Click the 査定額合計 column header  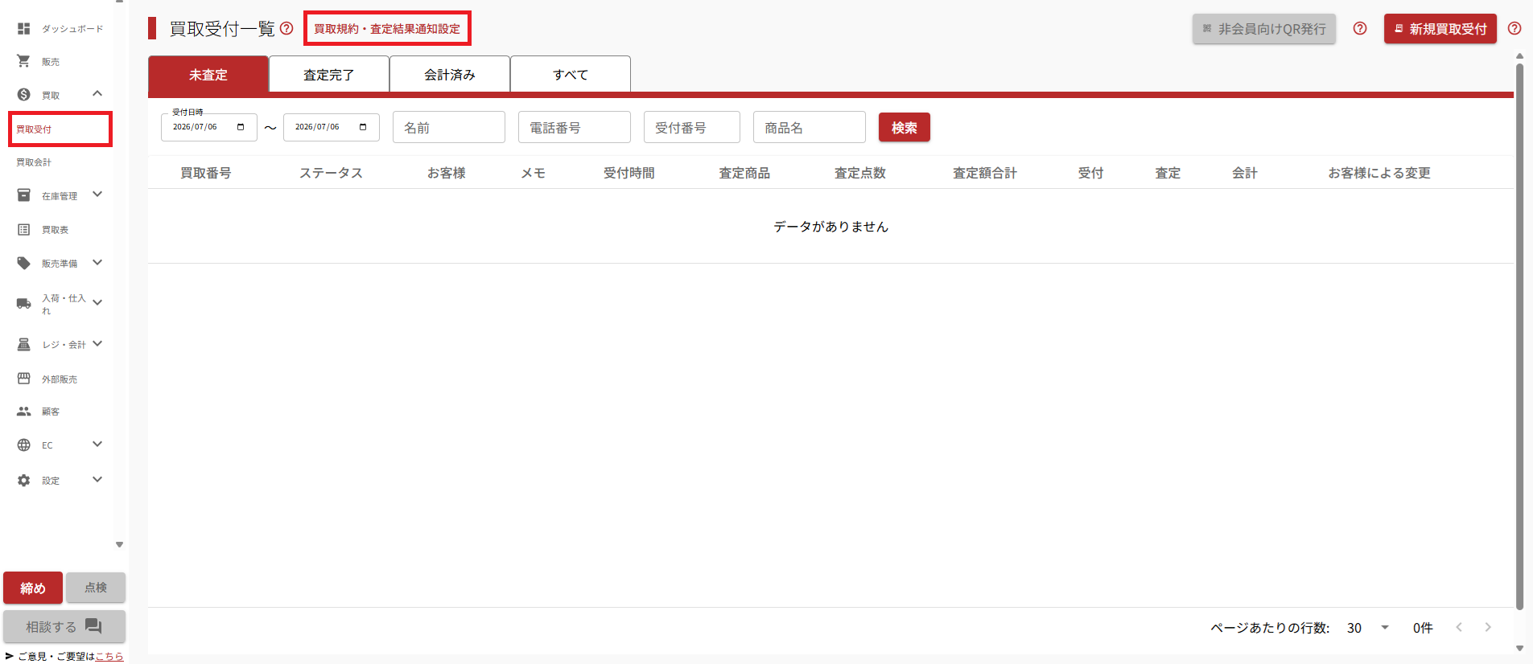[x=985, y=173]
